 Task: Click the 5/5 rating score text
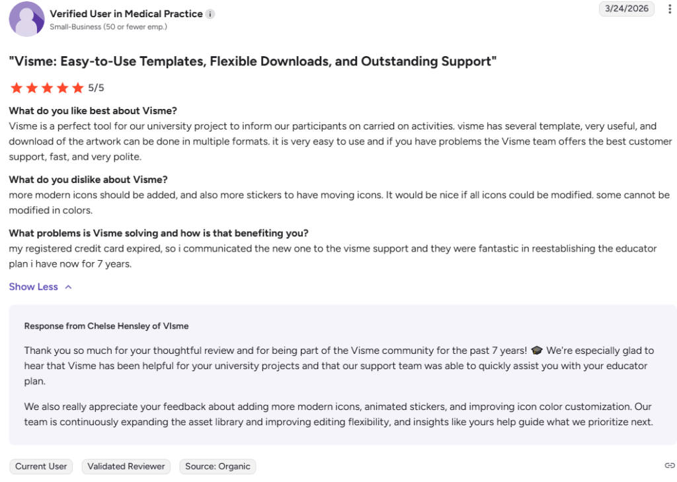pyautogui.click(x=96, y=88)
